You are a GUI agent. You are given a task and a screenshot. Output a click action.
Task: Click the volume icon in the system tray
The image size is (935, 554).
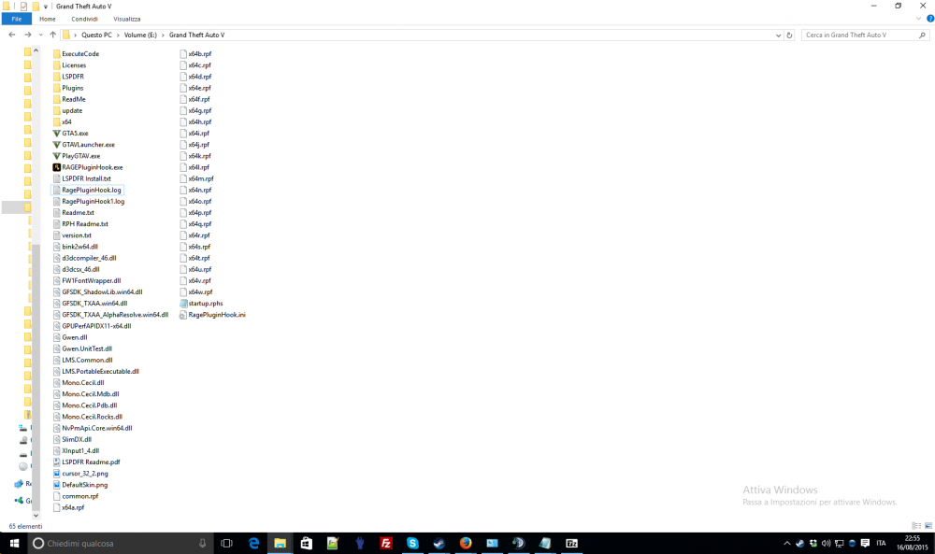[827, 542]
